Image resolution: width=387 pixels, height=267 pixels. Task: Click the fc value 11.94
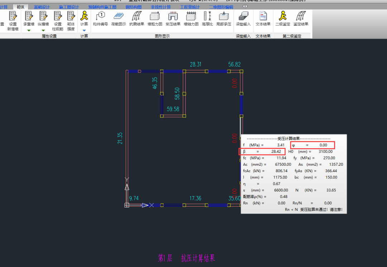281,158
